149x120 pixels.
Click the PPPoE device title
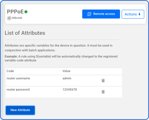click(x=15, y=12)
